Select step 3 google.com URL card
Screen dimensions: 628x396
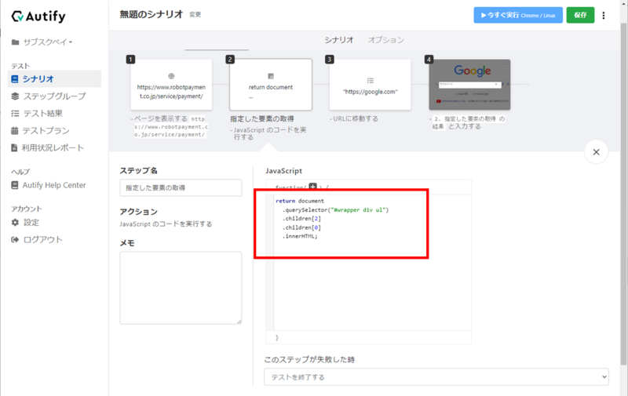coord(370,85)
